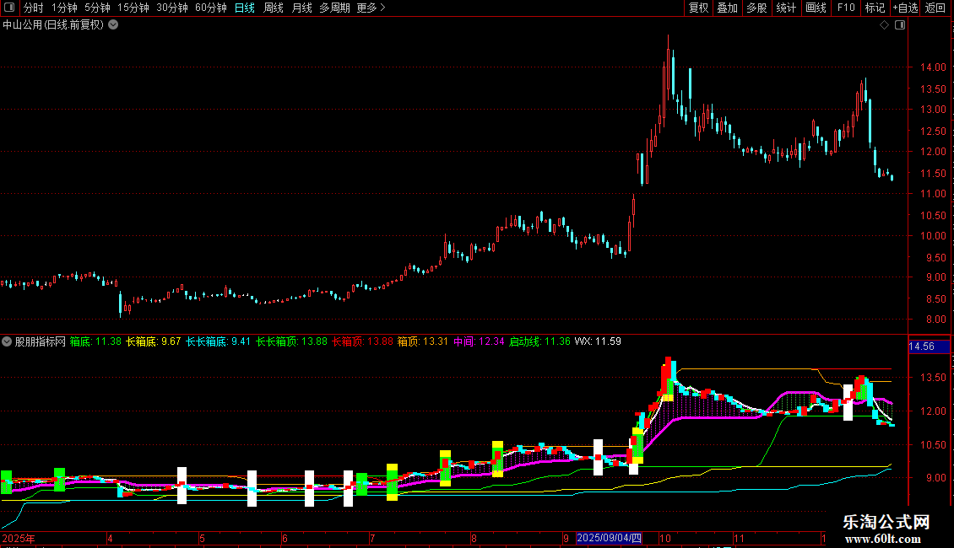954x548 pixels.
Task: Click the 股朋指标网 indicator name
Action: 41,341
